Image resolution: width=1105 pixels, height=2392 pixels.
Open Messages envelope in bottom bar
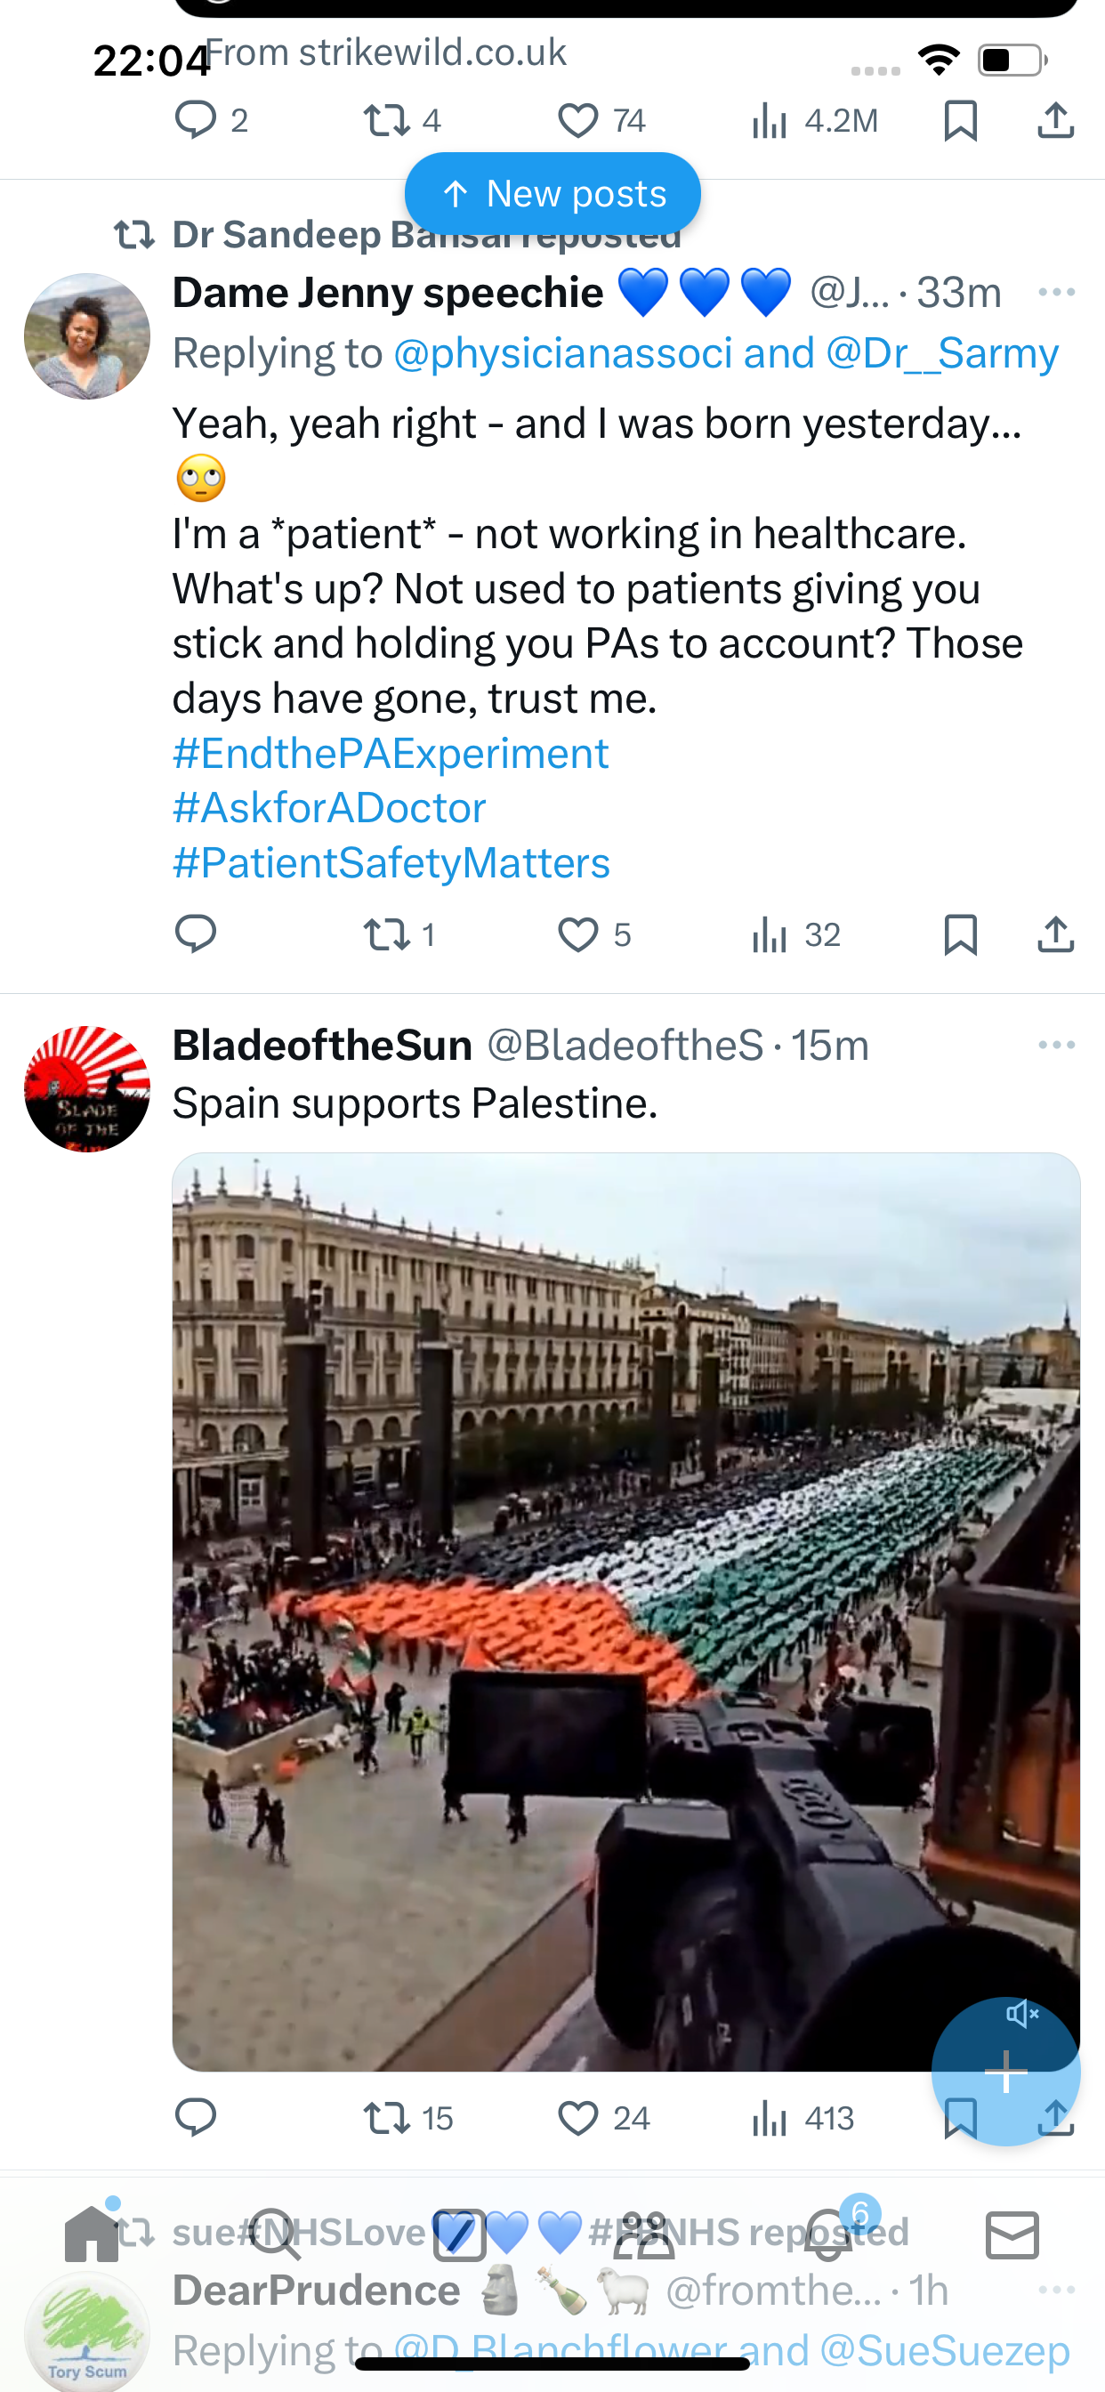(x=1012, y=2235)
